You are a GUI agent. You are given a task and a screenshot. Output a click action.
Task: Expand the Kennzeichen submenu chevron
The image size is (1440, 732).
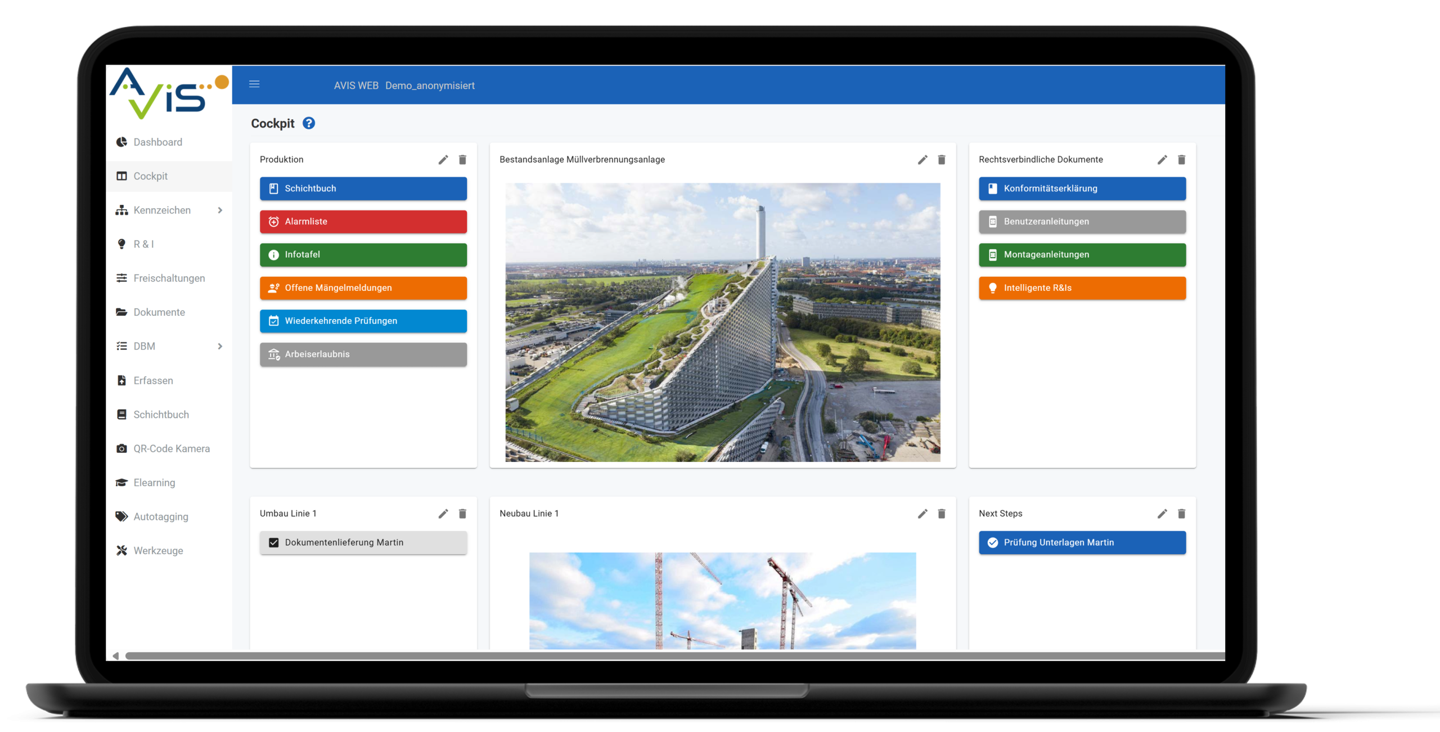[220, 210]
